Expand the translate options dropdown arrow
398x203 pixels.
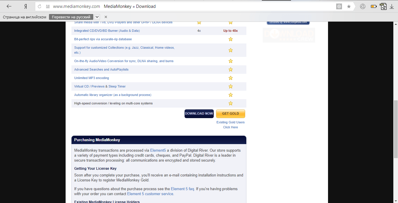pos(97,17)
